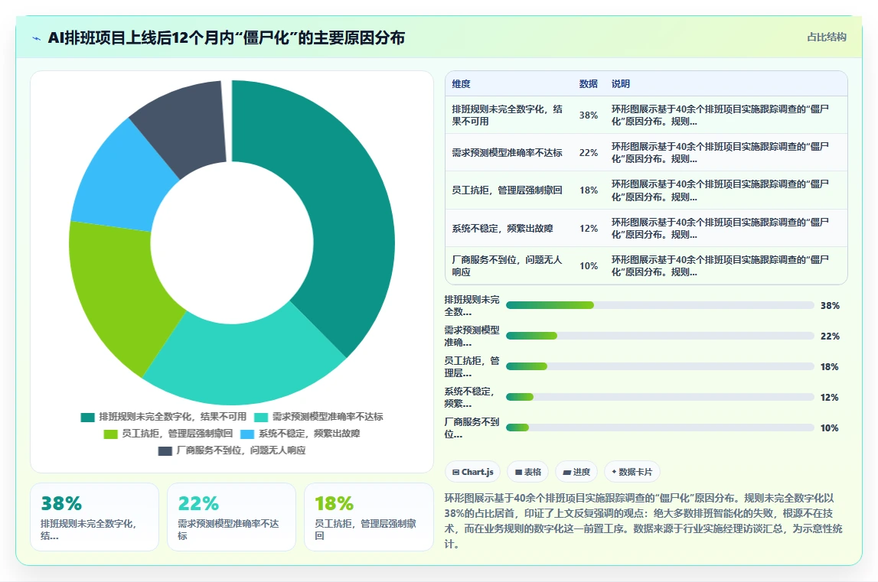Select table cell 需求预测模型准确率不达标
This screenshot has width=878, height=582.
coord(508,153)
